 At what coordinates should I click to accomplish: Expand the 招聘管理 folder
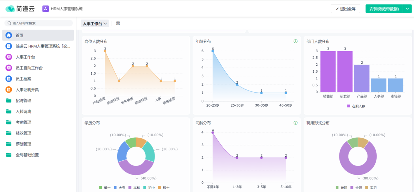point(23,100)
